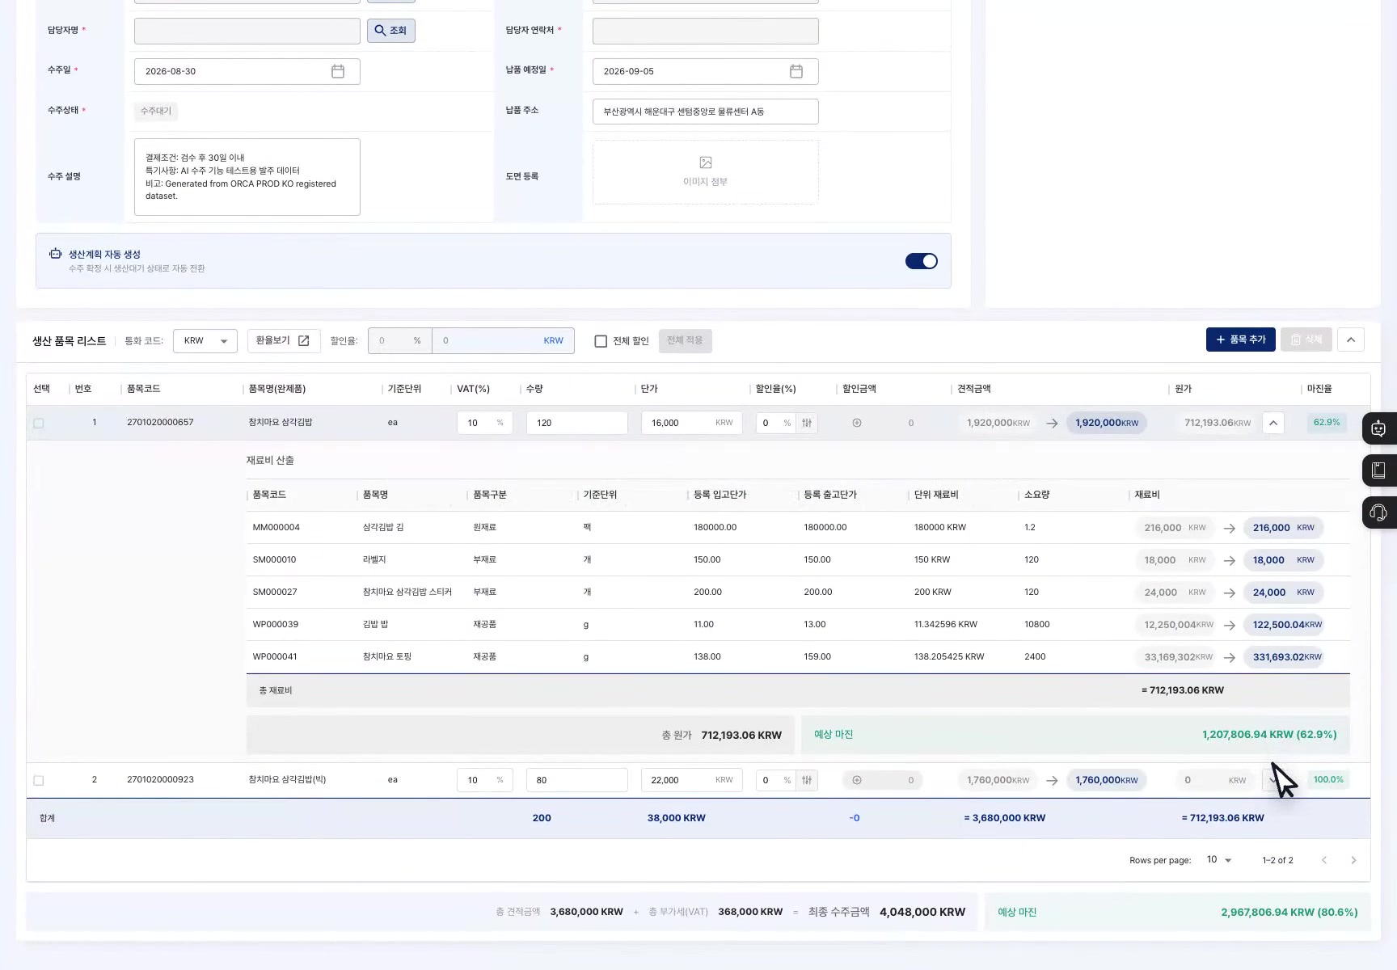This screenshot has height=970, width=1397.
Task: Click the 환율보기 button
Action: (283, 340)
